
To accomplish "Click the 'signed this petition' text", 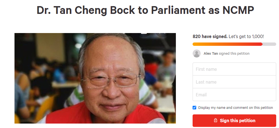I will pyautogui.click(x=234, y=53).
